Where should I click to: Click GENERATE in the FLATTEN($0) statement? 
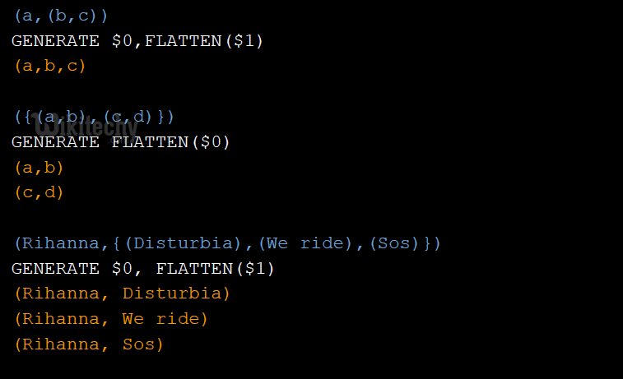tap(55, 142)
